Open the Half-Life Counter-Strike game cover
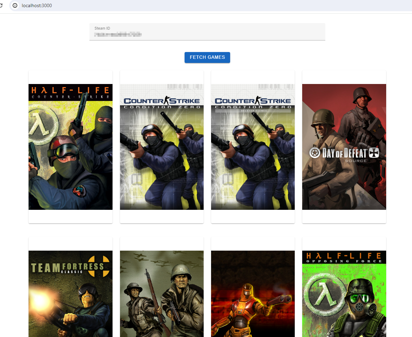412x337 pixels. pyautogui.click(x=70, y=147)
